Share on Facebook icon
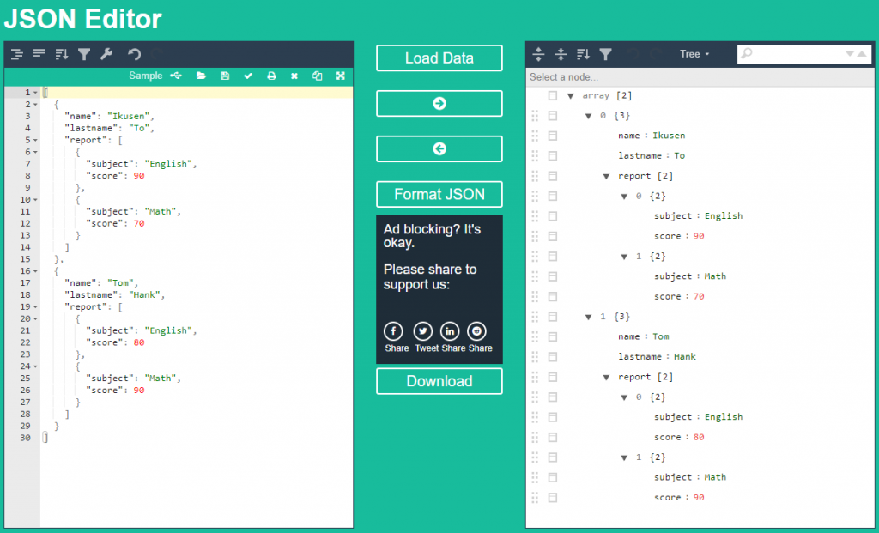 pyautogui.click(x=393, y=331)
